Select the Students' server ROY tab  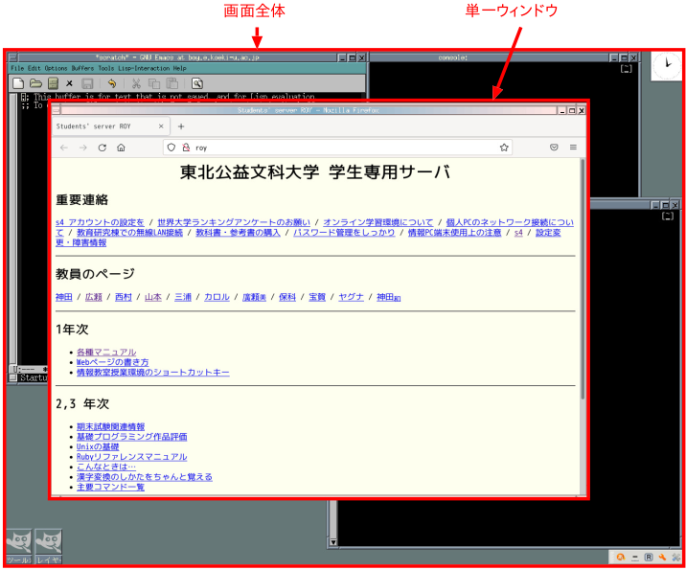click(111, 126)
